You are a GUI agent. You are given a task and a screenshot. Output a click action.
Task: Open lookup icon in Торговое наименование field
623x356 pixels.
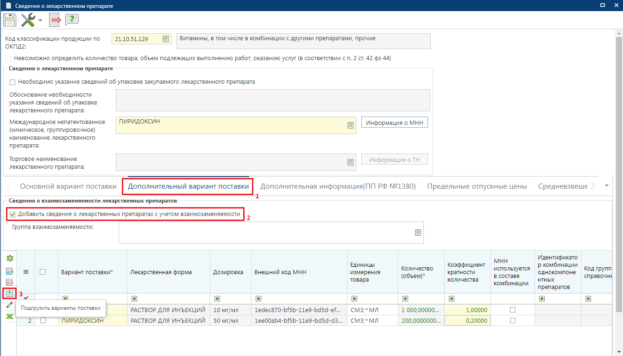tap(351, 162)
